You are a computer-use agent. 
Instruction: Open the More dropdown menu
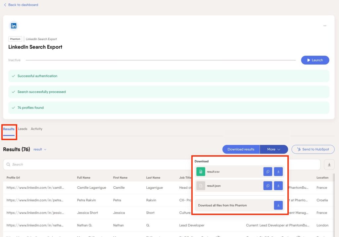(x=274, y=149)
